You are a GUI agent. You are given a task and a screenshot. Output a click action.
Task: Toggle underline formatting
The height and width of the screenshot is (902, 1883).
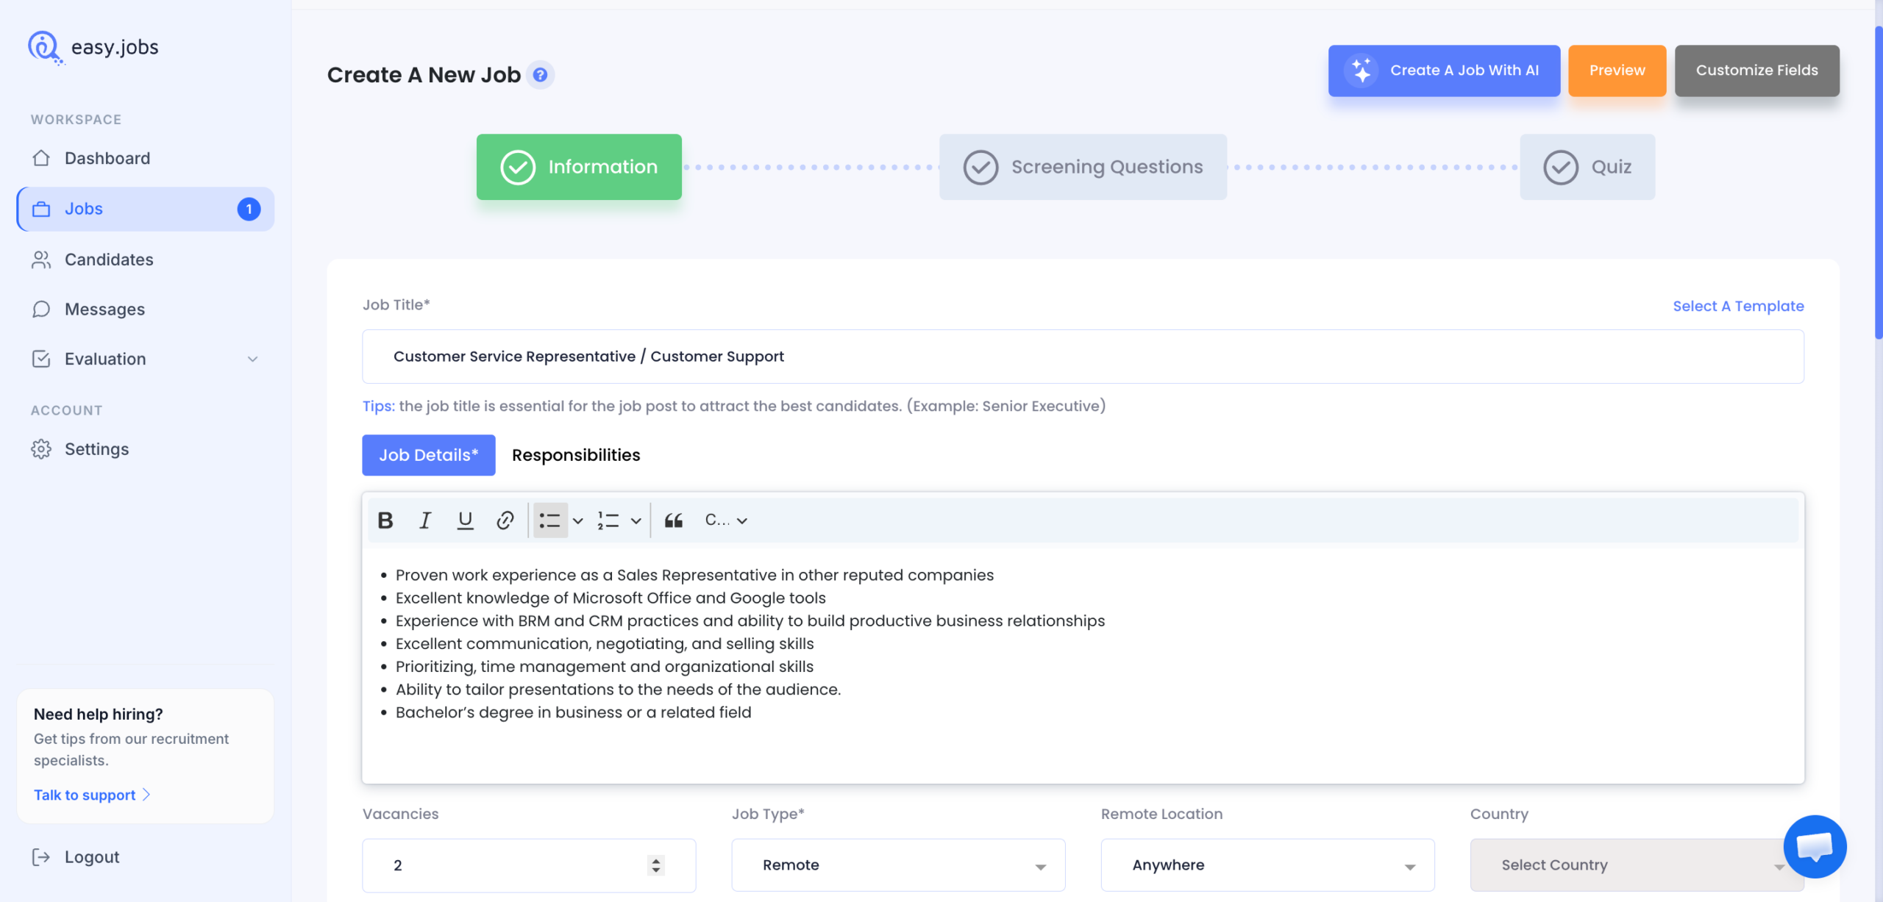coord(465,520)
